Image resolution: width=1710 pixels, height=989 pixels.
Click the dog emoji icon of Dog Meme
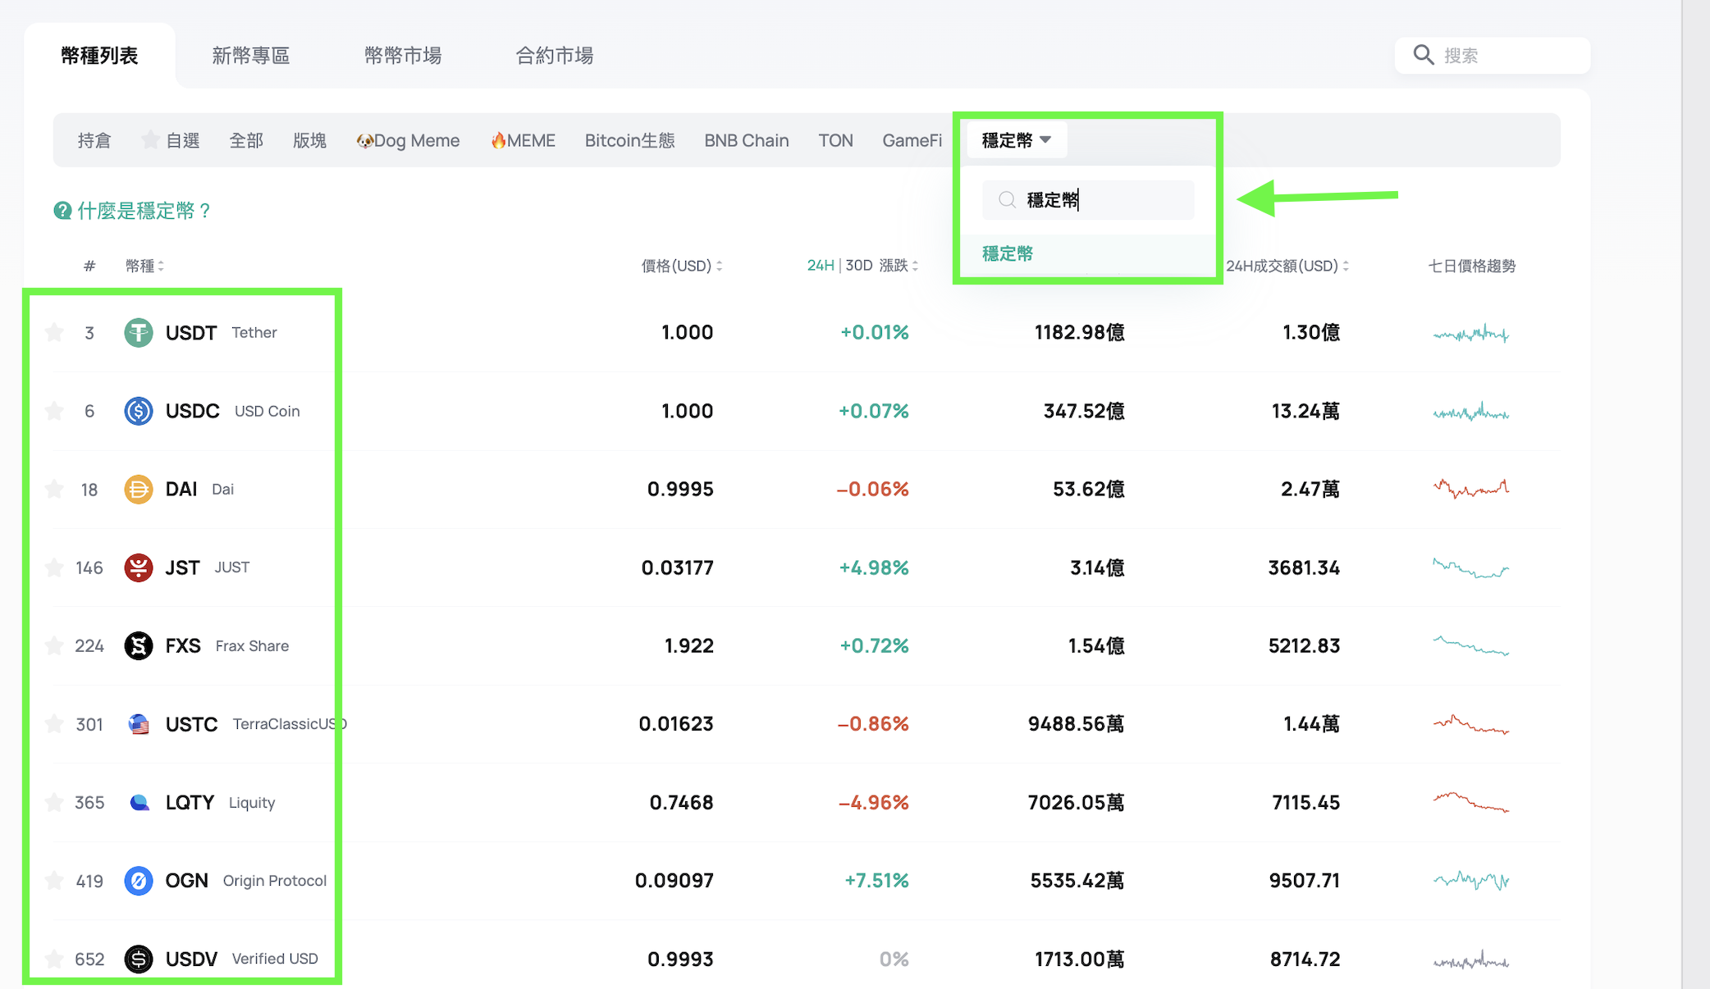[364, 140]
